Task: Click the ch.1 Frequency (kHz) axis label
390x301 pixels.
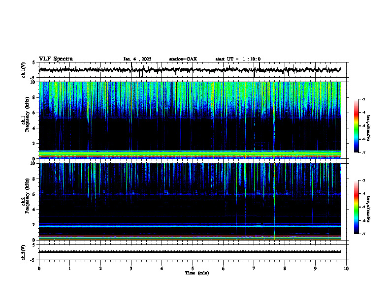Action: [x=26, y=115]
